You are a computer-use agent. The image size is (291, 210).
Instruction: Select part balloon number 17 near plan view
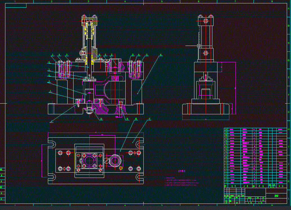149,119
